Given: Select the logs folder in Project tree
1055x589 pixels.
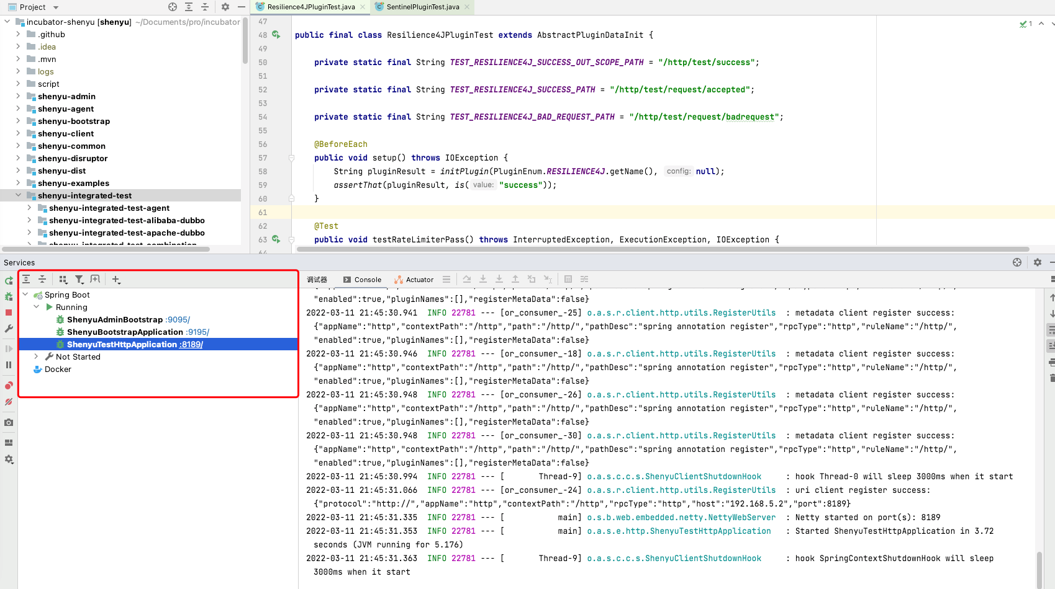Looking at the screenshot, I should pyautogui.click(x=46, y=71).
